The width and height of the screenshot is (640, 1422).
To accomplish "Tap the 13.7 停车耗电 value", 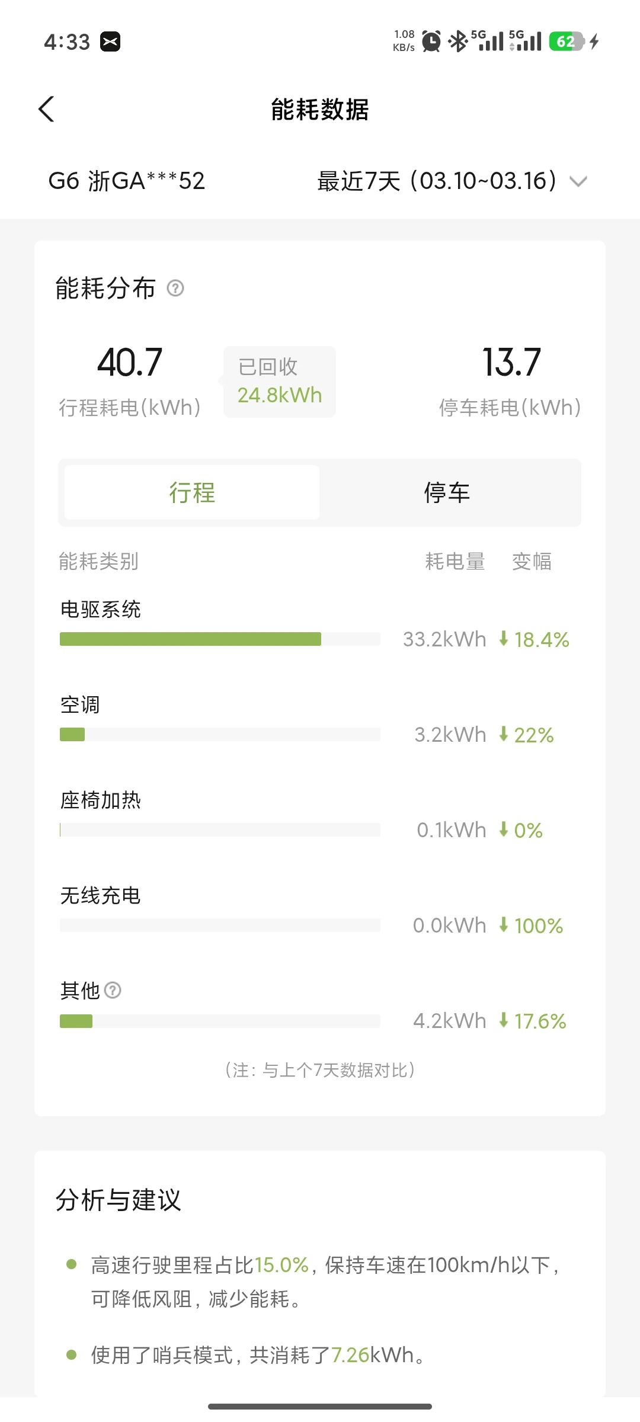I will click(x=511, y=363).
